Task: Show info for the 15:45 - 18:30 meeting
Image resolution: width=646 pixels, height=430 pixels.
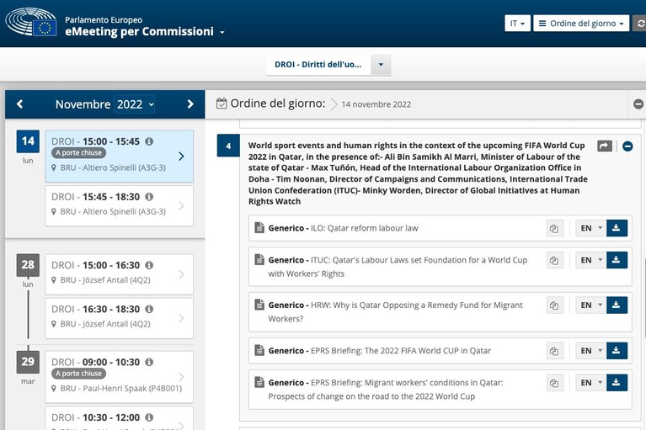Action: pos(149,197)
